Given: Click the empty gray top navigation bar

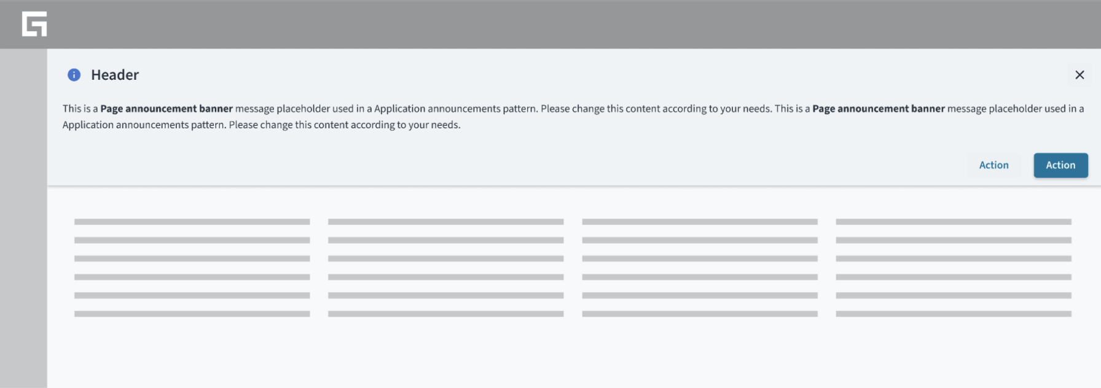Looking at the screenshot, I should pos(571,24).
